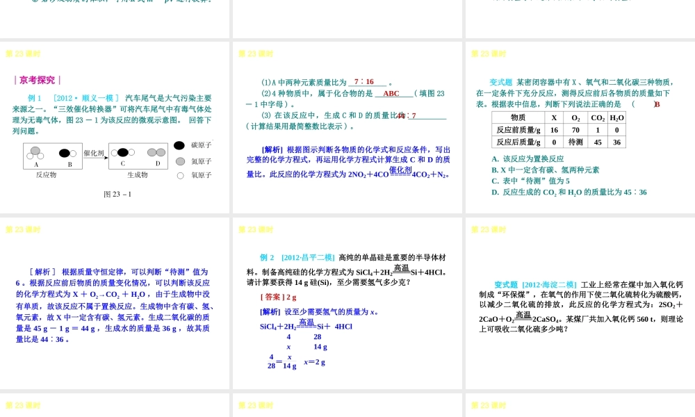Screen dimensions: 695x417
Task: Click the white 氧原子 legend circle
Action: (181, 175)
